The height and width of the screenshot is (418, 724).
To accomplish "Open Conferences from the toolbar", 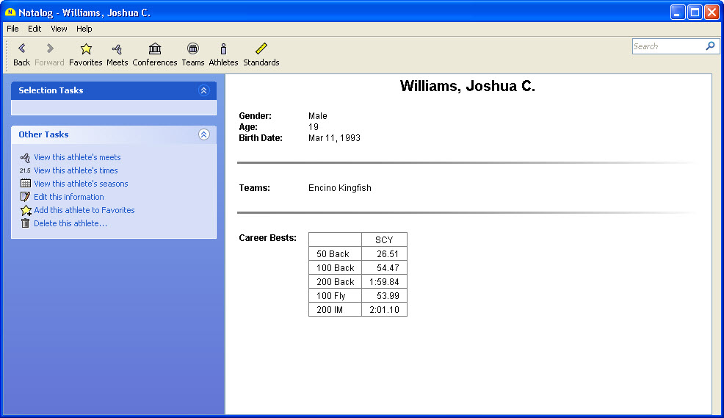I will (155, 49).
